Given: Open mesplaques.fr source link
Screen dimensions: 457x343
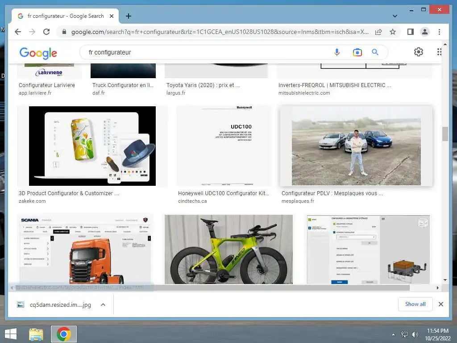Looking at the screenshot, I should click(x=298, y=201).
